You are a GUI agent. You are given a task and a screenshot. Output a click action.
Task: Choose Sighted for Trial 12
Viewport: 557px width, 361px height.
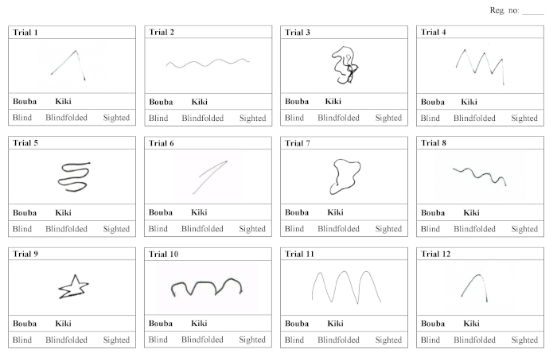(524, 340)
